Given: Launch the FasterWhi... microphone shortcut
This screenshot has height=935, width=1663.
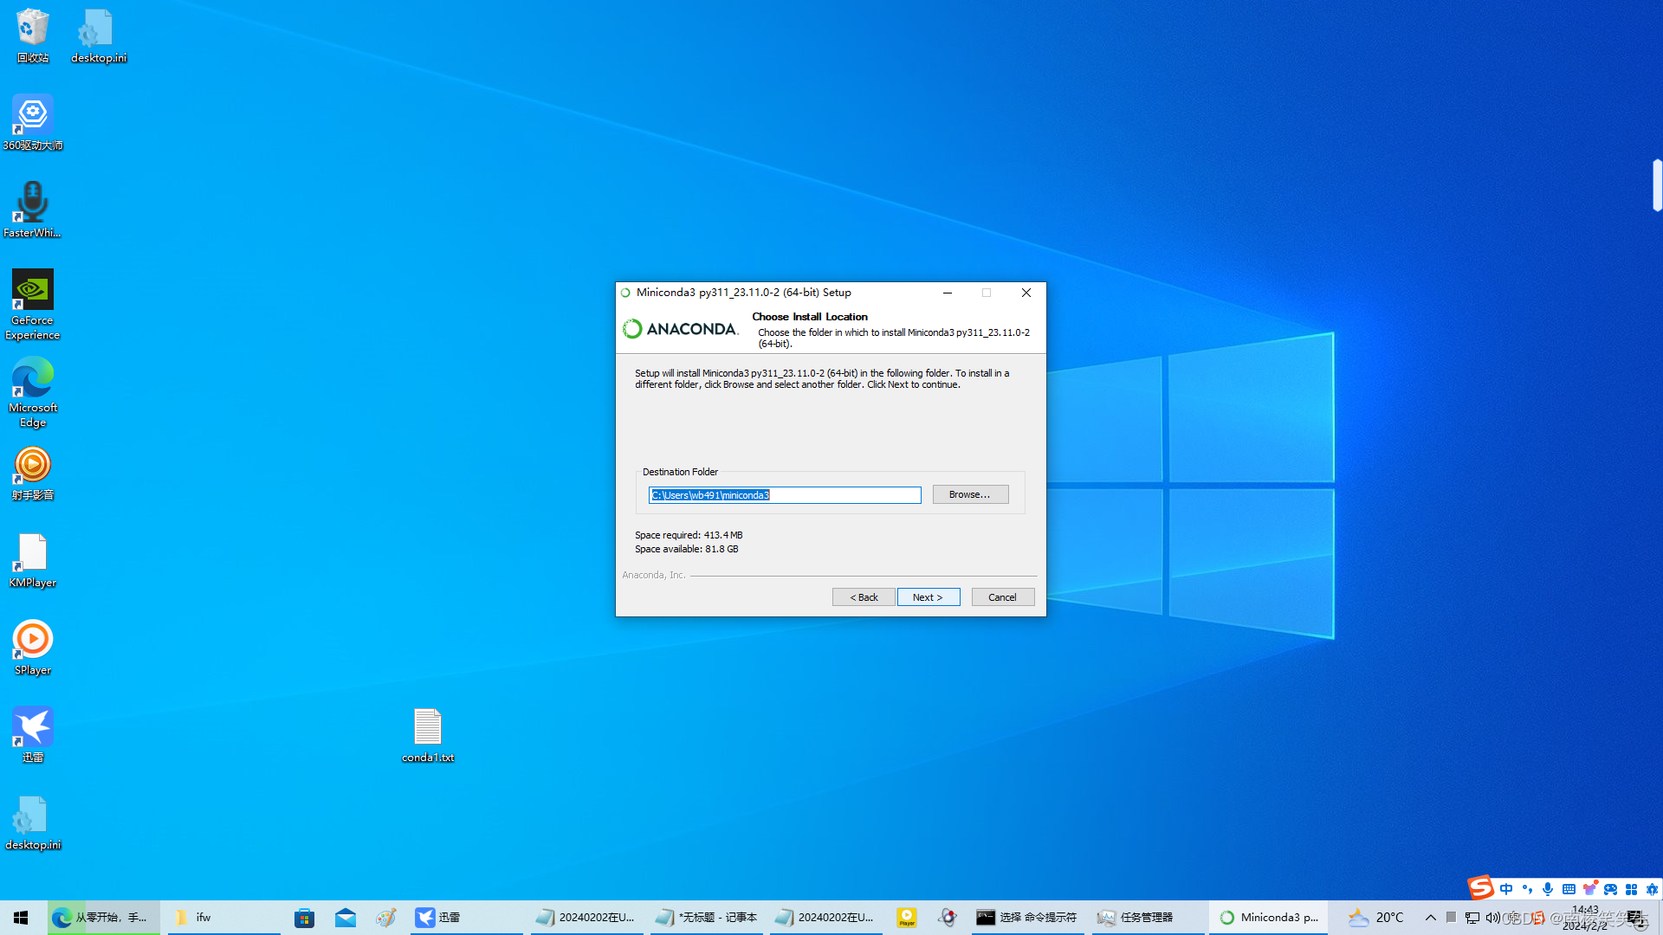Looking at the screenshot, I should (33, 210).
